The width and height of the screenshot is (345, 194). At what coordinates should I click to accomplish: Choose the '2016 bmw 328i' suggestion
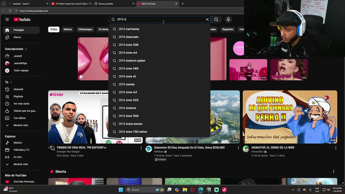(x=159, y=45)
